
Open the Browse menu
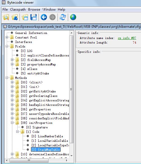click(x=34, y=10)
